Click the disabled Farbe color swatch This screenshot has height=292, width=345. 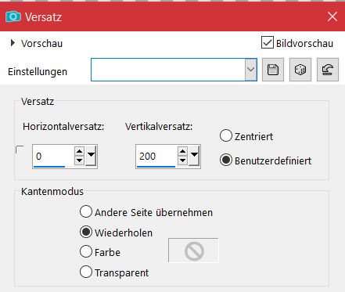click(193, 251)
